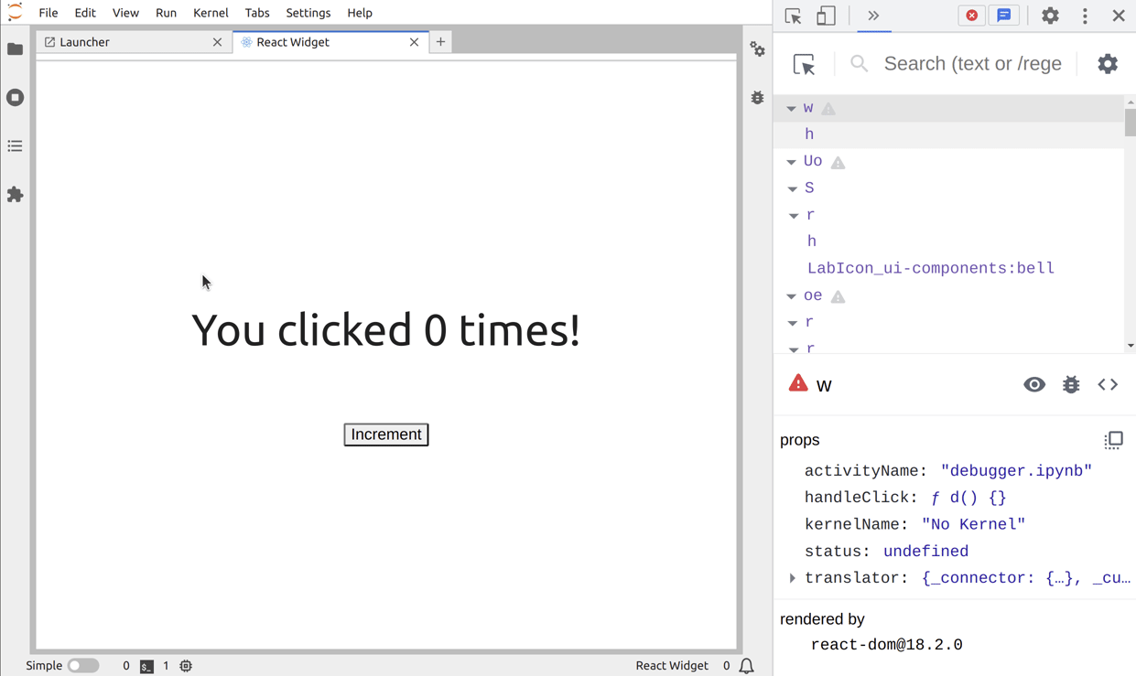Open the Settings menu

click(x=308, y=13)
